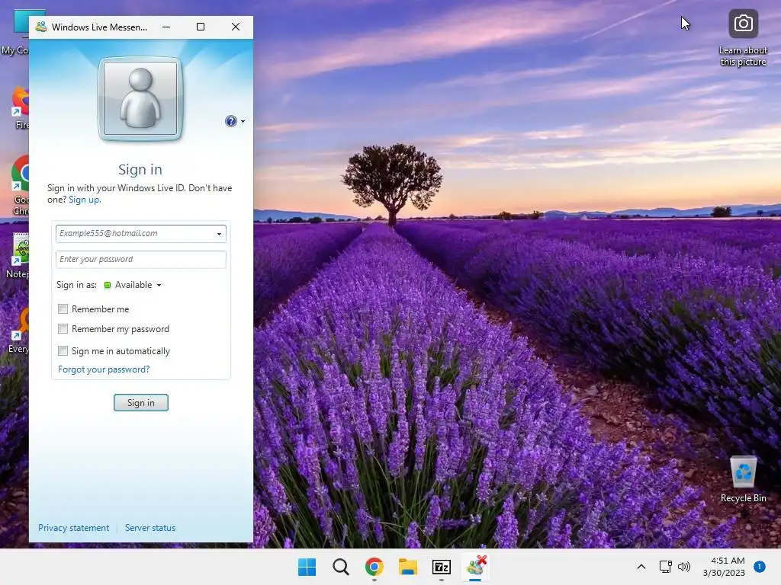The height and width of the screenshot is (585, 781).
Task: Open the Privacy statement link
Action: (73, 528)
